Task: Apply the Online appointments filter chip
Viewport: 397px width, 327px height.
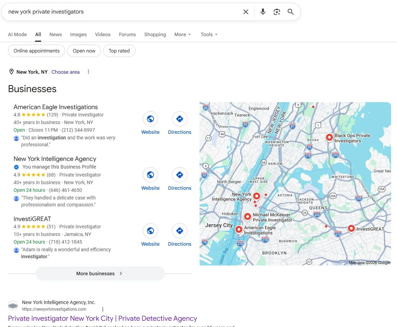Action: (x=37, y=51)
